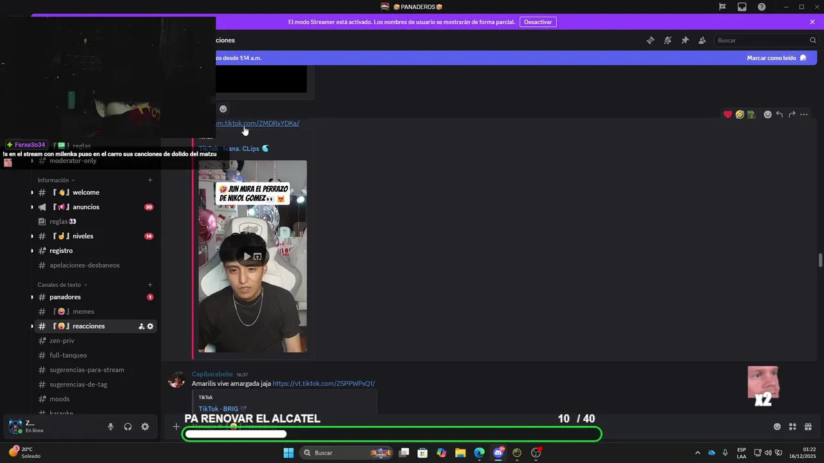Toggle microphone mute in user panel

(x=111, y=426)
